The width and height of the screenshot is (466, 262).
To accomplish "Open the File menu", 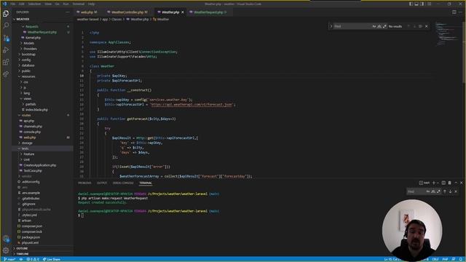I will coord(13,4).
